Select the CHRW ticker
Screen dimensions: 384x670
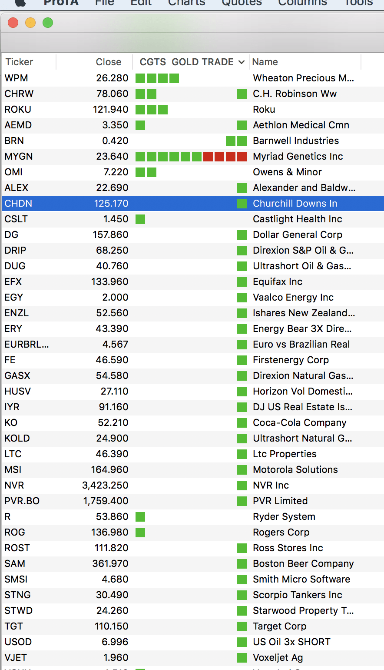(19, 94)
